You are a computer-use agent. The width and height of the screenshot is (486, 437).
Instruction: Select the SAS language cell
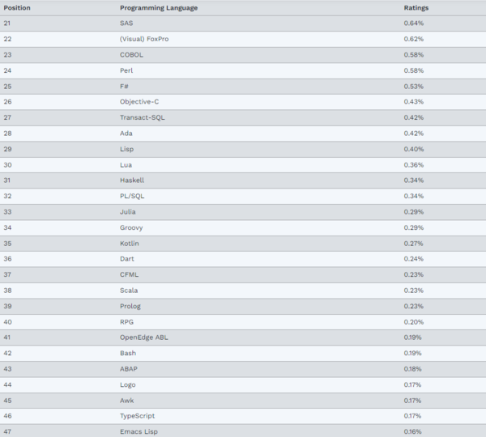pos(126,23)
